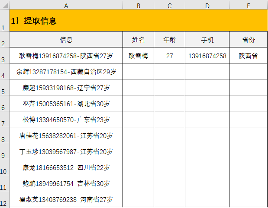The width and height of the screenshot is (268, 208).
Task: Select row 7 header
Action: (x=4, y=119)
